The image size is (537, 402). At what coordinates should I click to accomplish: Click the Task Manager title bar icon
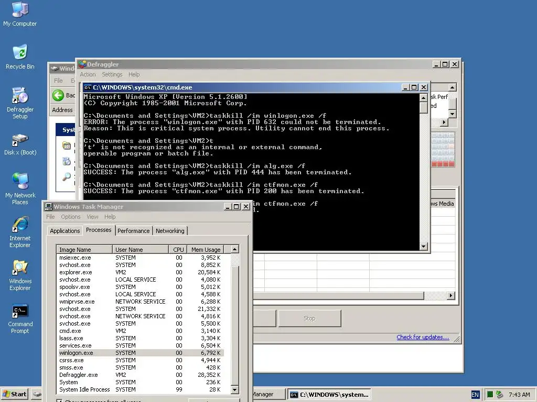coord(49,207)
